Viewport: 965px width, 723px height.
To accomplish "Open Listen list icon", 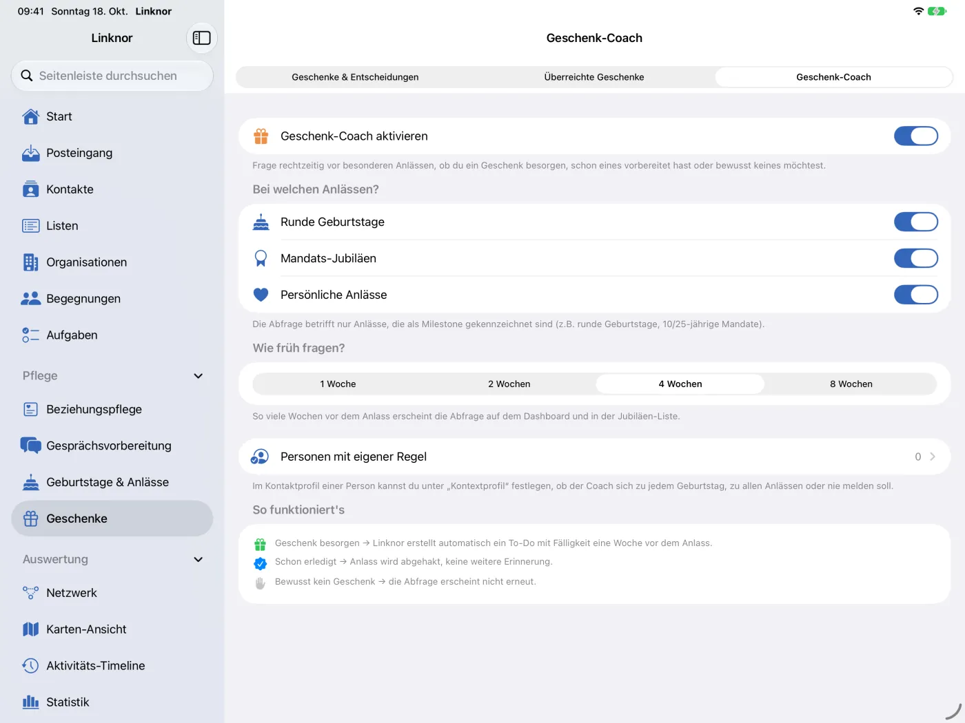I will coord(31,226).
